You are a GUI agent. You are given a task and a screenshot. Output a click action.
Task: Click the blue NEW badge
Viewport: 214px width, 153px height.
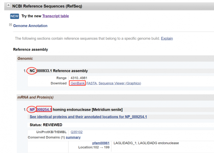pos(14,16)
